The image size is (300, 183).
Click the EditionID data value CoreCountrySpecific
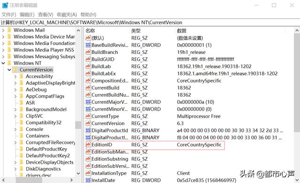[x=199, y=145]
